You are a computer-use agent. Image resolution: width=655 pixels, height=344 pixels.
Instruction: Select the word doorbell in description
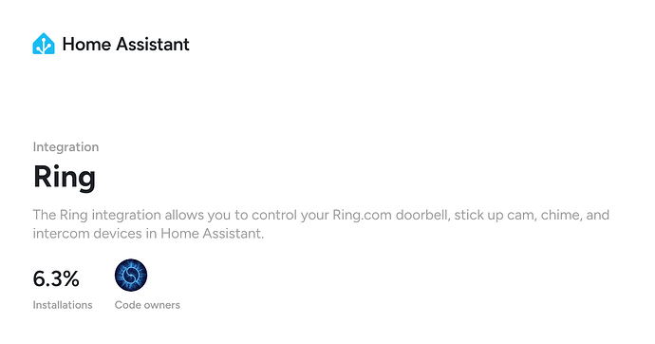(x=422, y=215)
